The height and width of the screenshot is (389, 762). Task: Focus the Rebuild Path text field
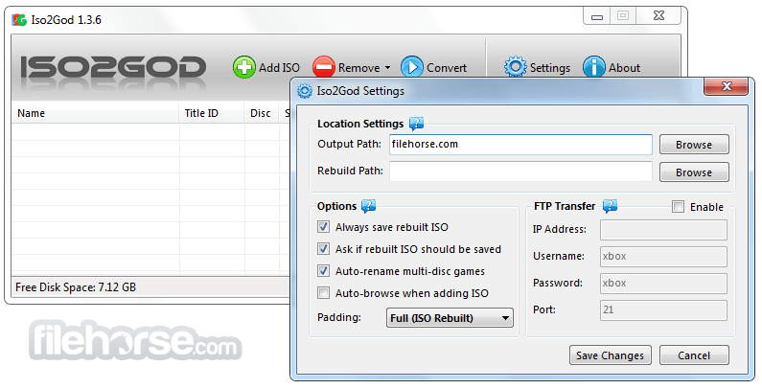520,172
